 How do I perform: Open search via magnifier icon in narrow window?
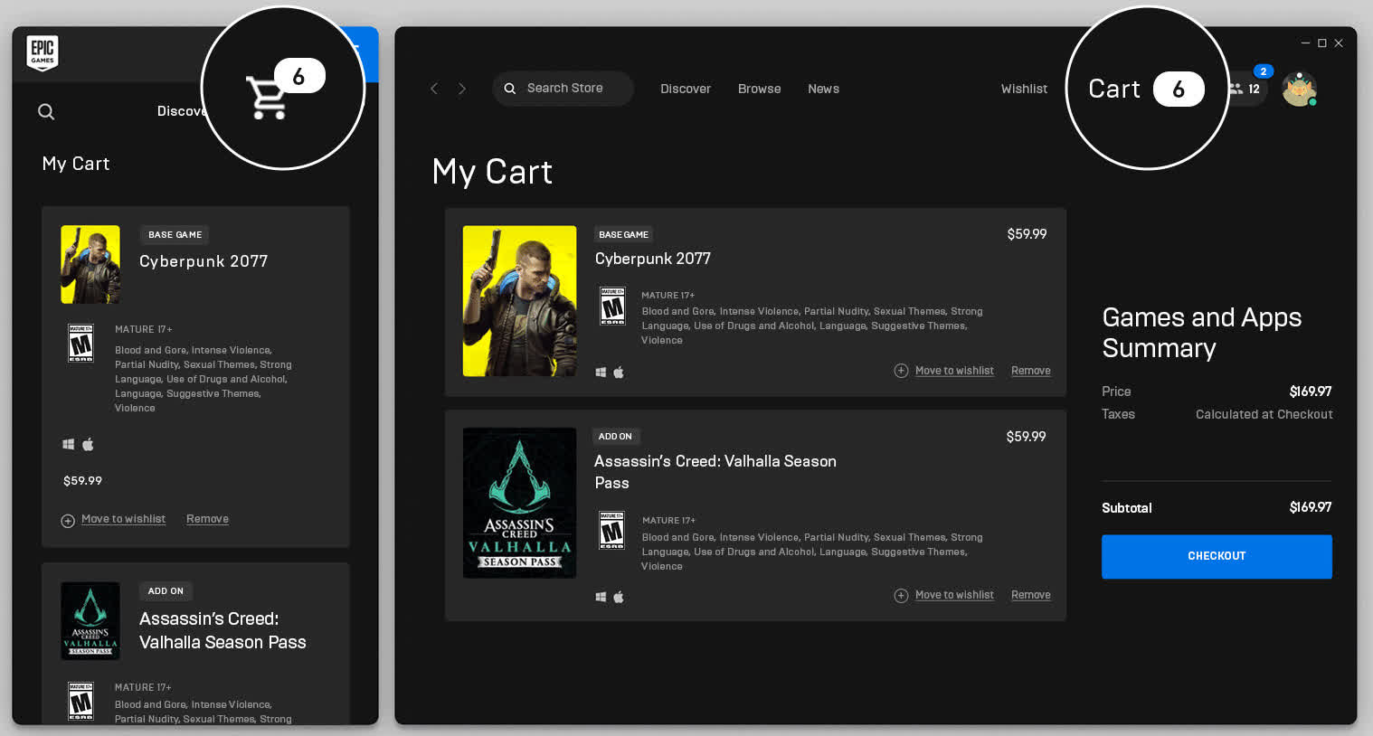pyautogui.click(x=46, y=112)
